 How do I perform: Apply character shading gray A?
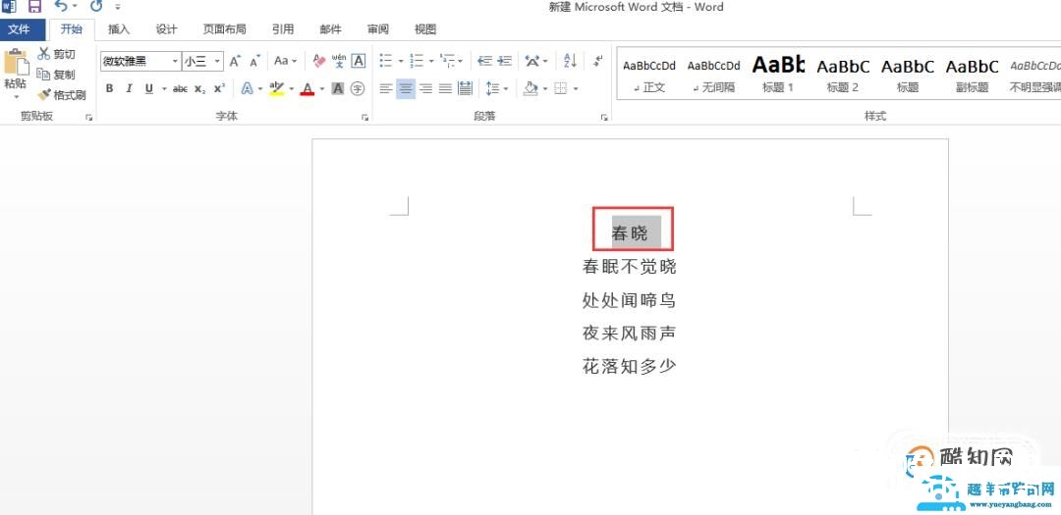[x=338, y=88]
